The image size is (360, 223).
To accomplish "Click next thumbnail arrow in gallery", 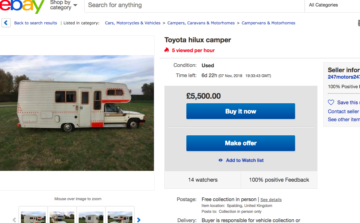I will point(139,220).
